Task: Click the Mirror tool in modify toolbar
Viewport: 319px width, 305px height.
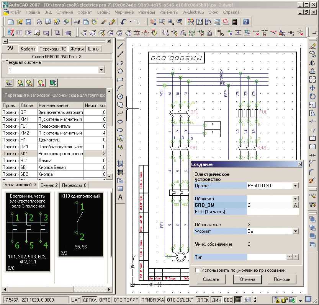Action: tap(312, 63)
